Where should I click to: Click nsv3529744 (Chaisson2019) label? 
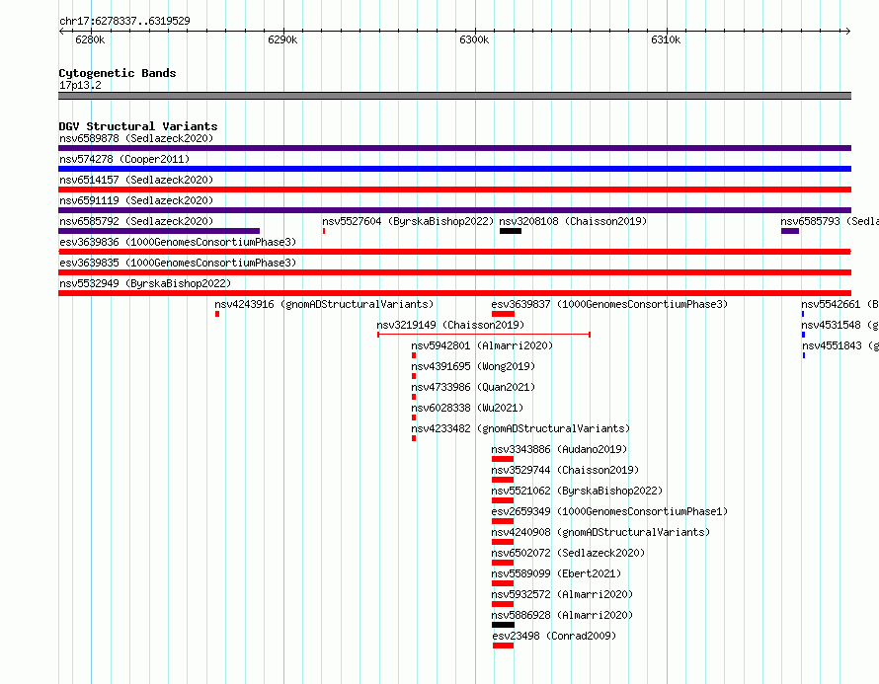(x=565, y=470)
